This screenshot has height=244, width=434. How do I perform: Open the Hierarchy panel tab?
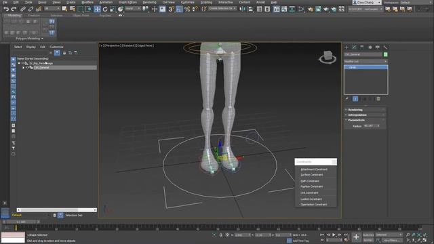(361, 47)
